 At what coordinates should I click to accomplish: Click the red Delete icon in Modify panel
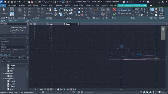pyautogui.click(x=82, y=15)
